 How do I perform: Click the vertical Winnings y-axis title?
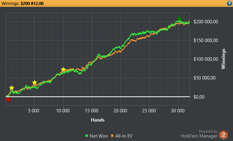[x=223, y=59]
